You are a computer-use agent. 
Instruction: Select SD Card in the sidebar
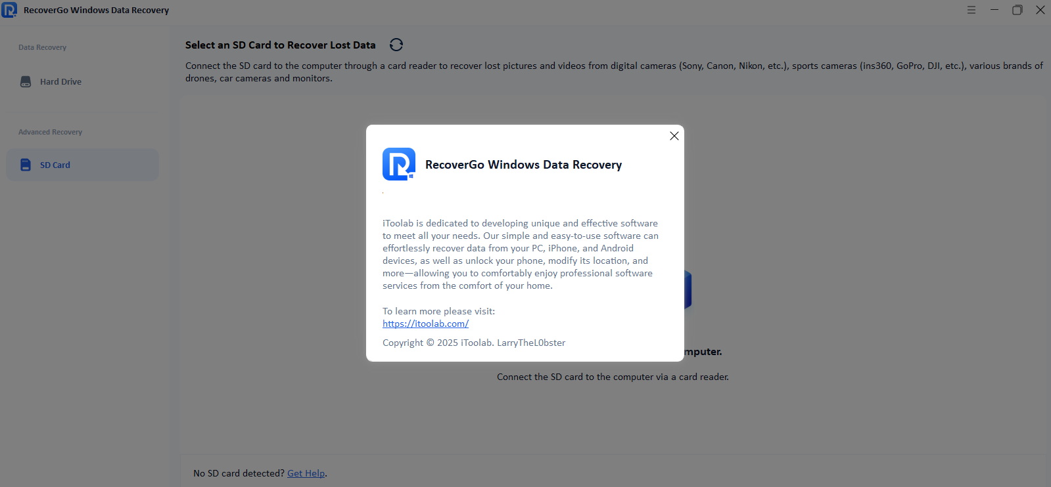(82, 165)
